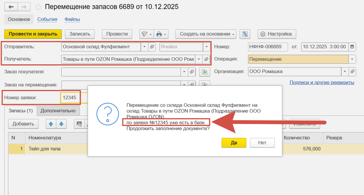
Task: Add document to favorites with star icon
Action: tap(38, 7)
